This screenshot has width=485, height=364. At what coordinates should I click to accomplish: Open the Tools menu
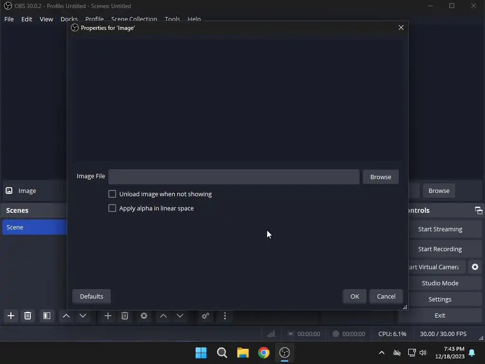click(172, 19)
